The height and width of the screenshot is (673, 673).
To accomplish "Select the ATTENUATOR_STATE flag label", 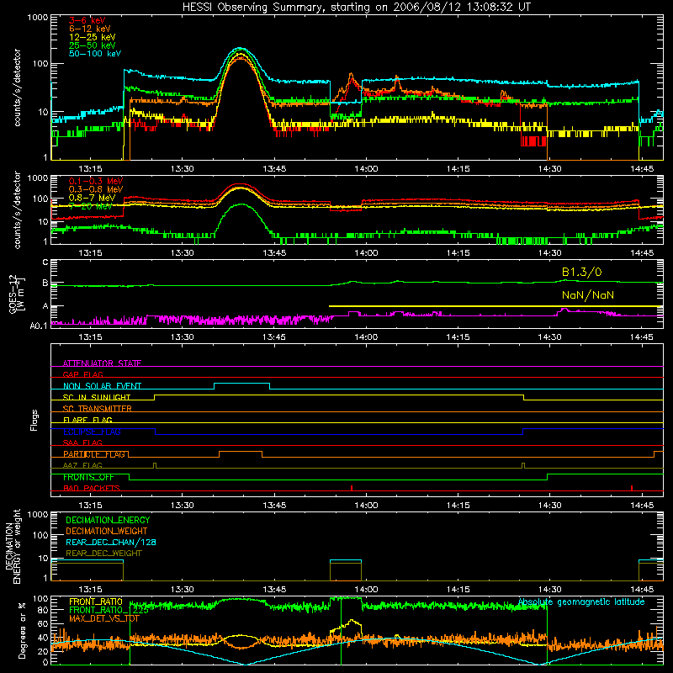I will click(x=102, y=363).
